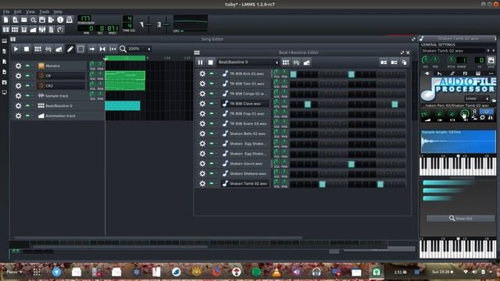Open Beat/Bassline 0 pattern dropdown
500x281 pixels.
click(x=248, y=62)
